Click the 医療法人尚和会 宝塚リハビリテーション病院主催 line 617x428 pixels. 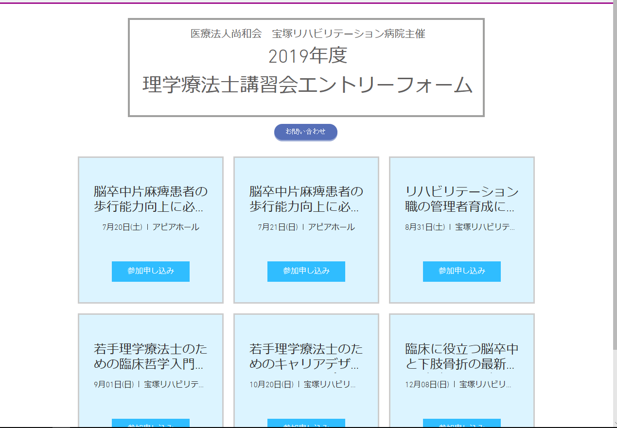click(x=308, y=34)
